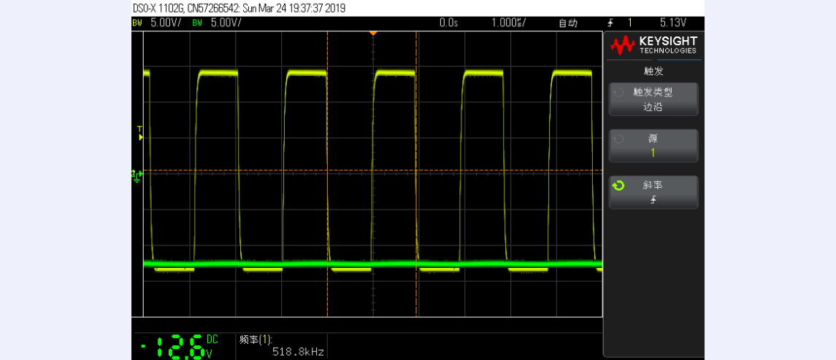Click channel 1 scale 5.00V/ in yellow
The image size is (836, 360).
pos(167,23)
